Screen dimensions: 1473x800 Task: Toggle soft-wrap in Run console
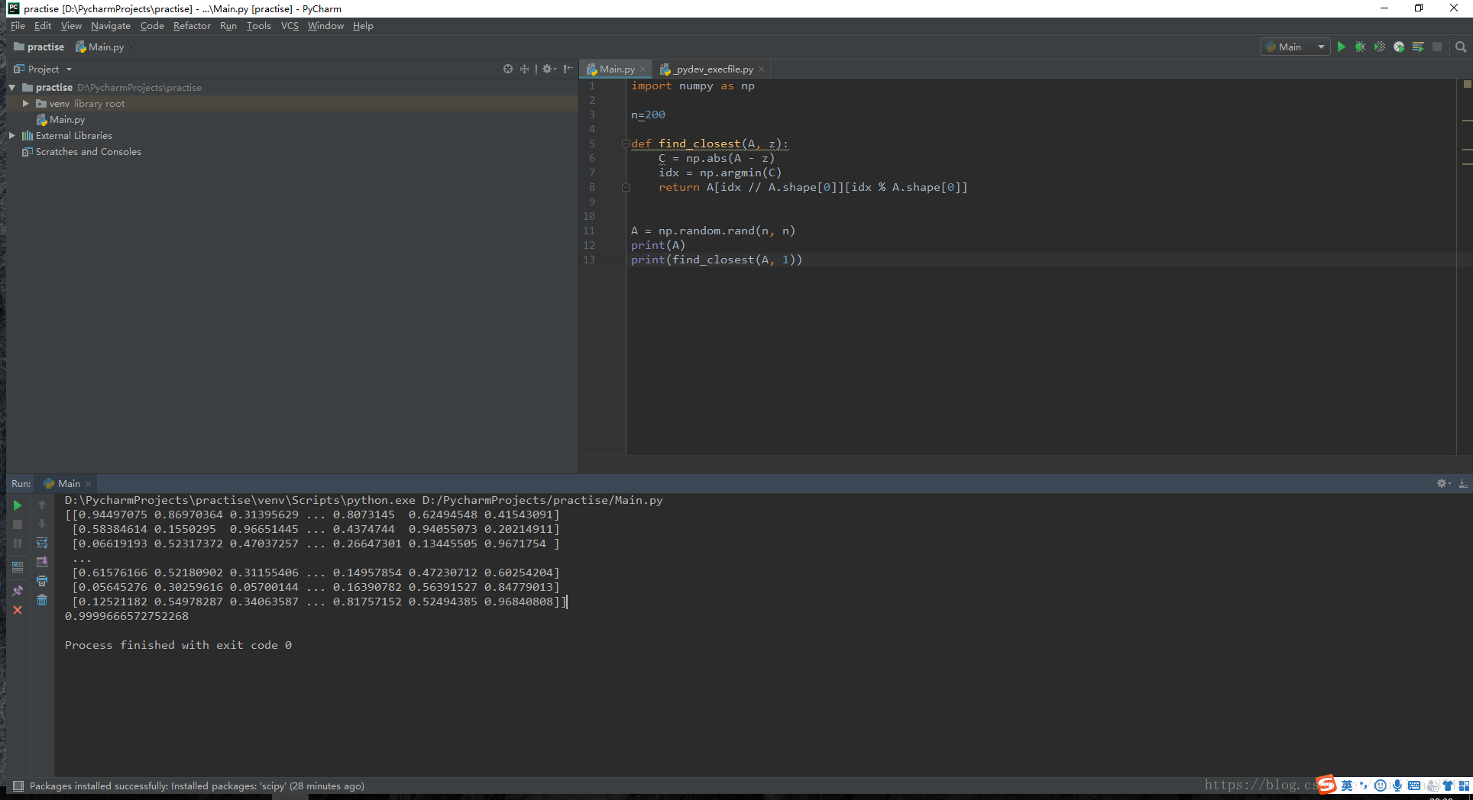click(x=42, y=543)
